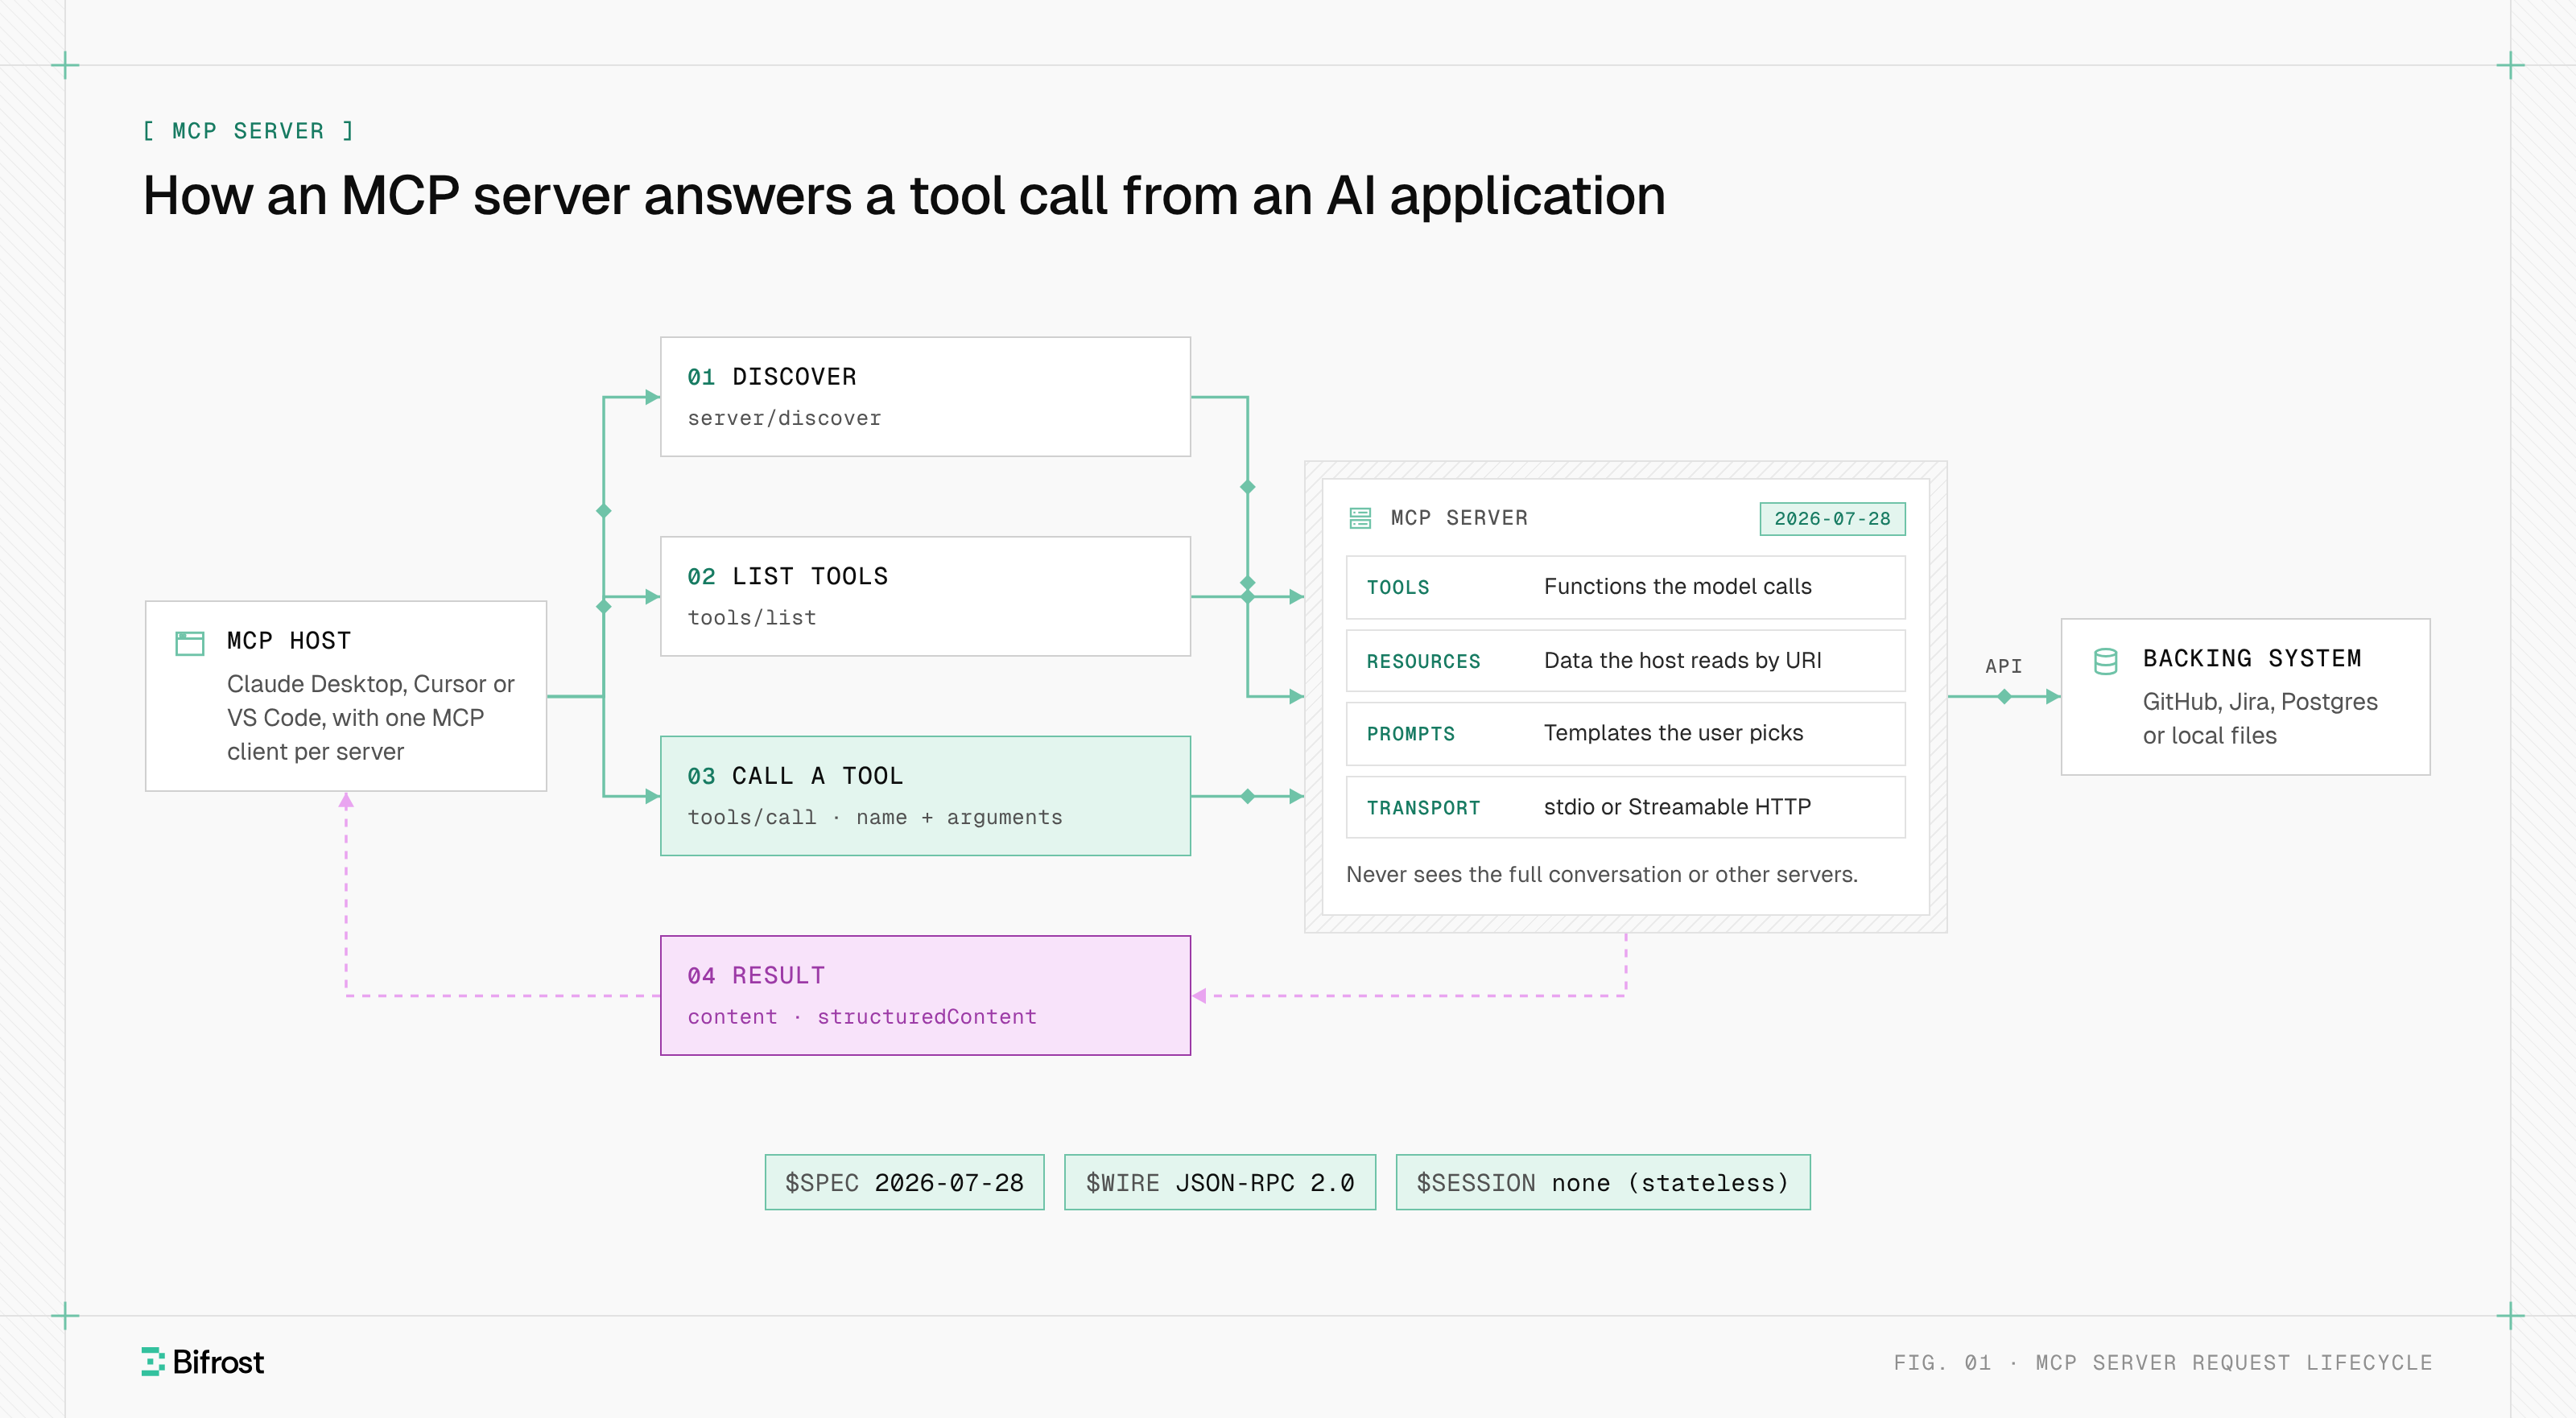
Task: Click the '[ MCP SERVER ]' header tag
Action: coord(248,131)
